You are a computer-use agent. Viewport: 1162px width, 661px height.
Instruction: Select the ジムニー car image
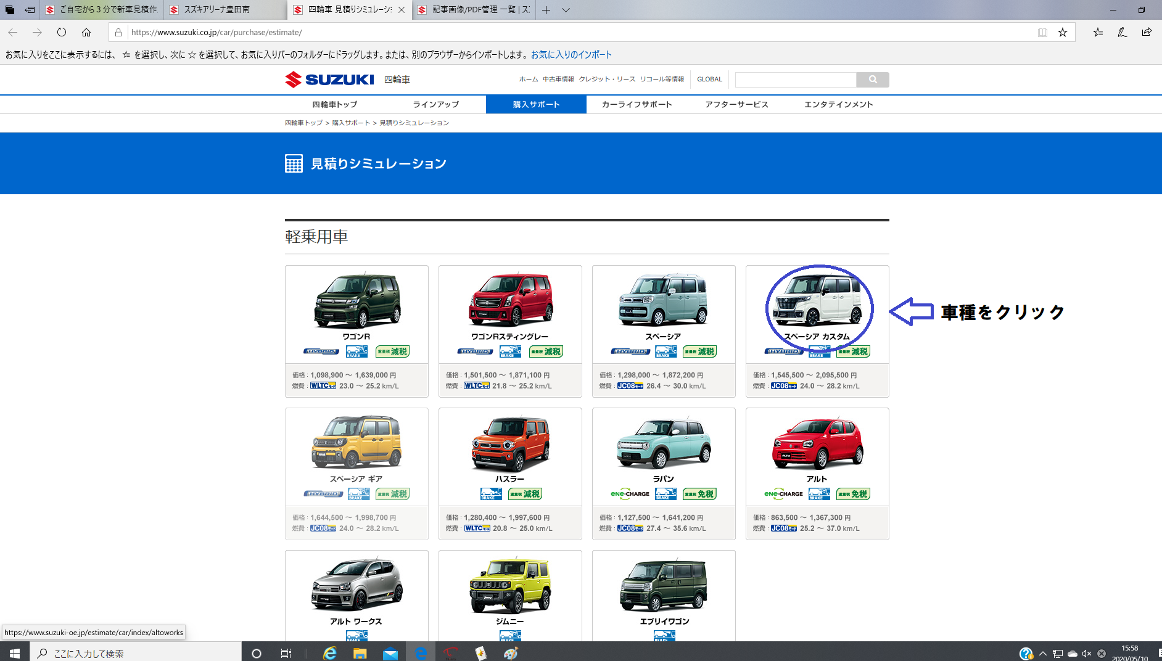click(x=511, y=586)
